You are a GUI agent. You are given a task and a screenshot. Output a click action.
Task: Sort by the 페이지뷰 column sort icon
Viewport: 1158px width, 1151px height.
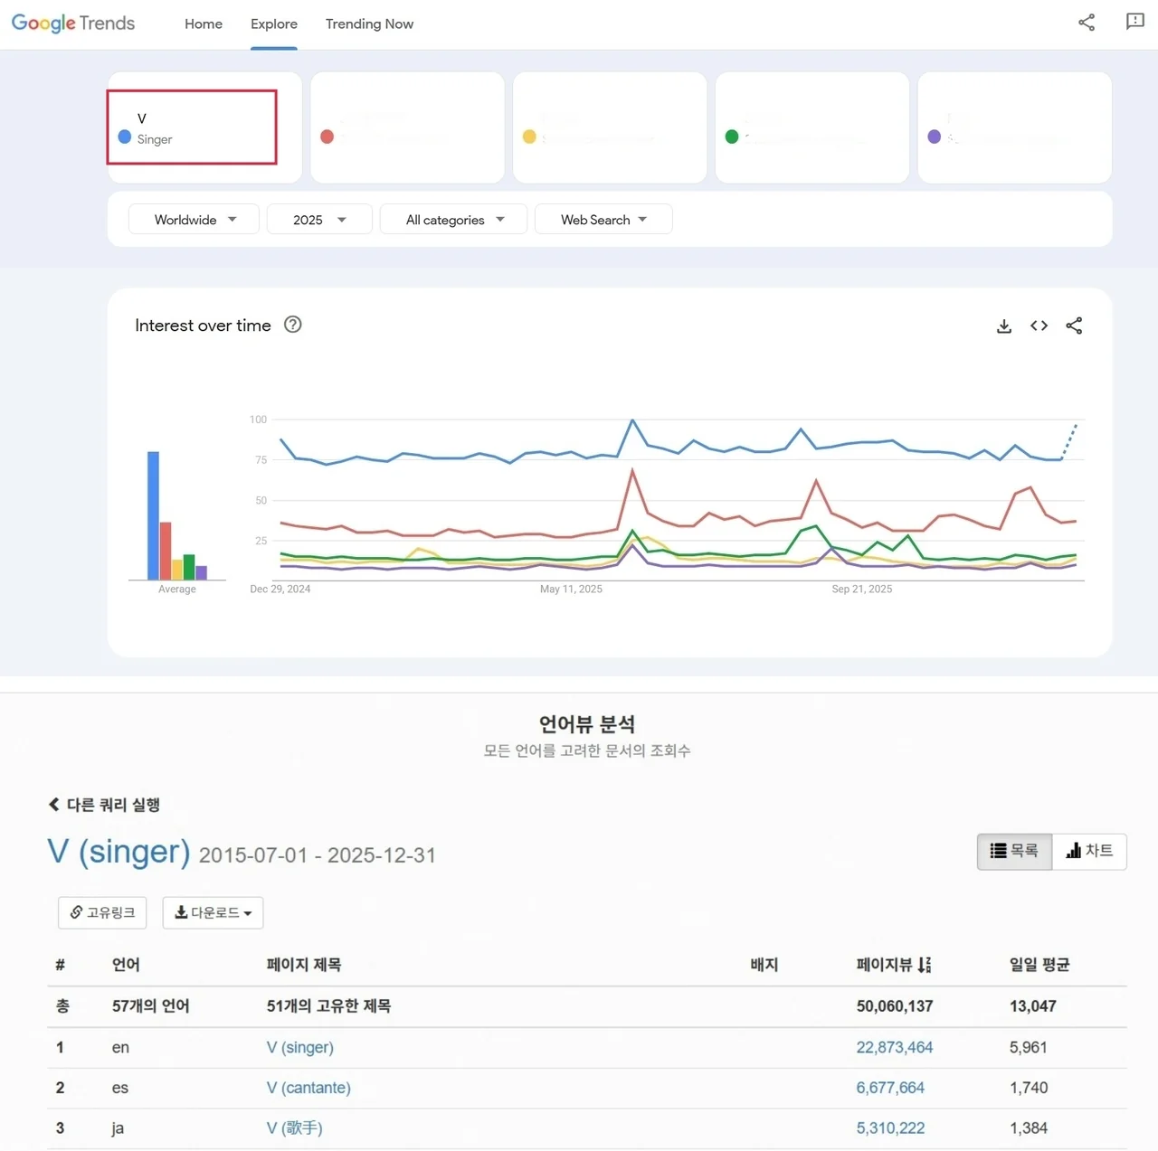coord(924,965)
